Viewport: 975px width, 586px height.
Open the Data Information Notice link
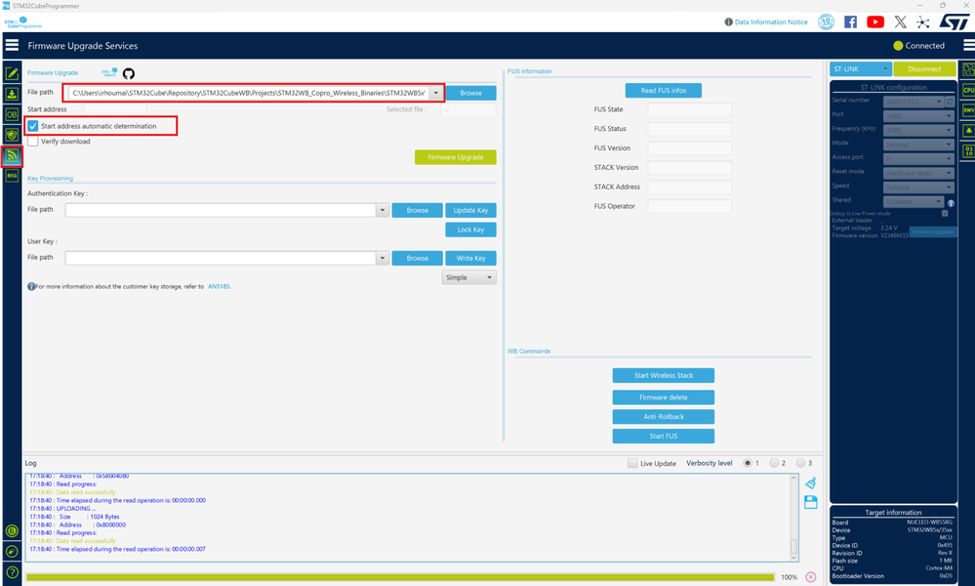point(771,21)
